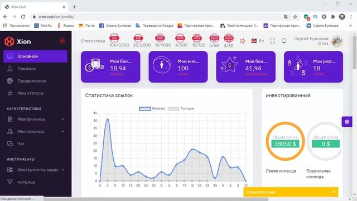Click the 3/30 statistics badge

(228, 41)
